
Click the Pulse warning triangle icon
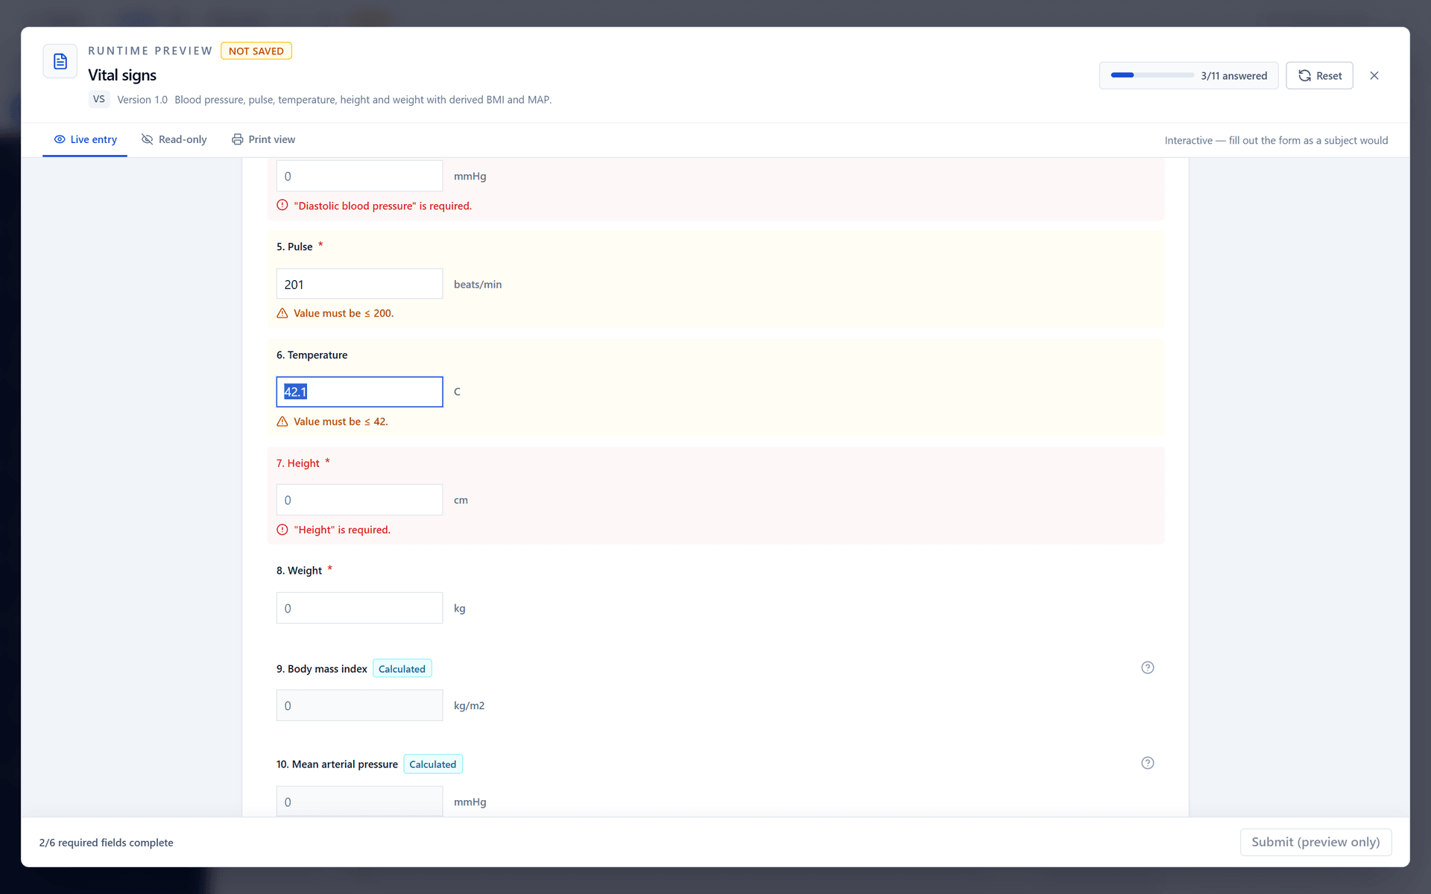click(282, 314)
